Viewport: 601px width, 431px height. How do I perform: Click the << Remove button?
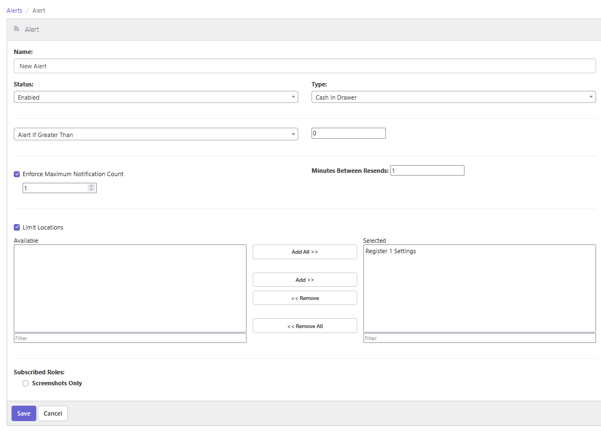305,298
